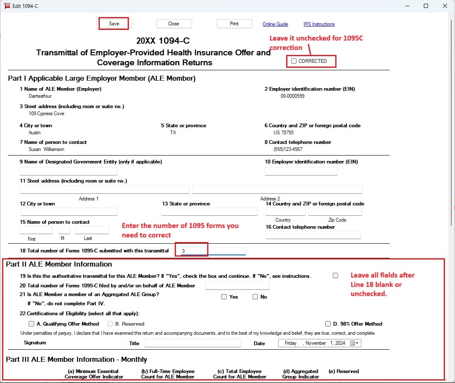
Task: Select Yes for Aggregated ALE Group
Action: [224, 297]
